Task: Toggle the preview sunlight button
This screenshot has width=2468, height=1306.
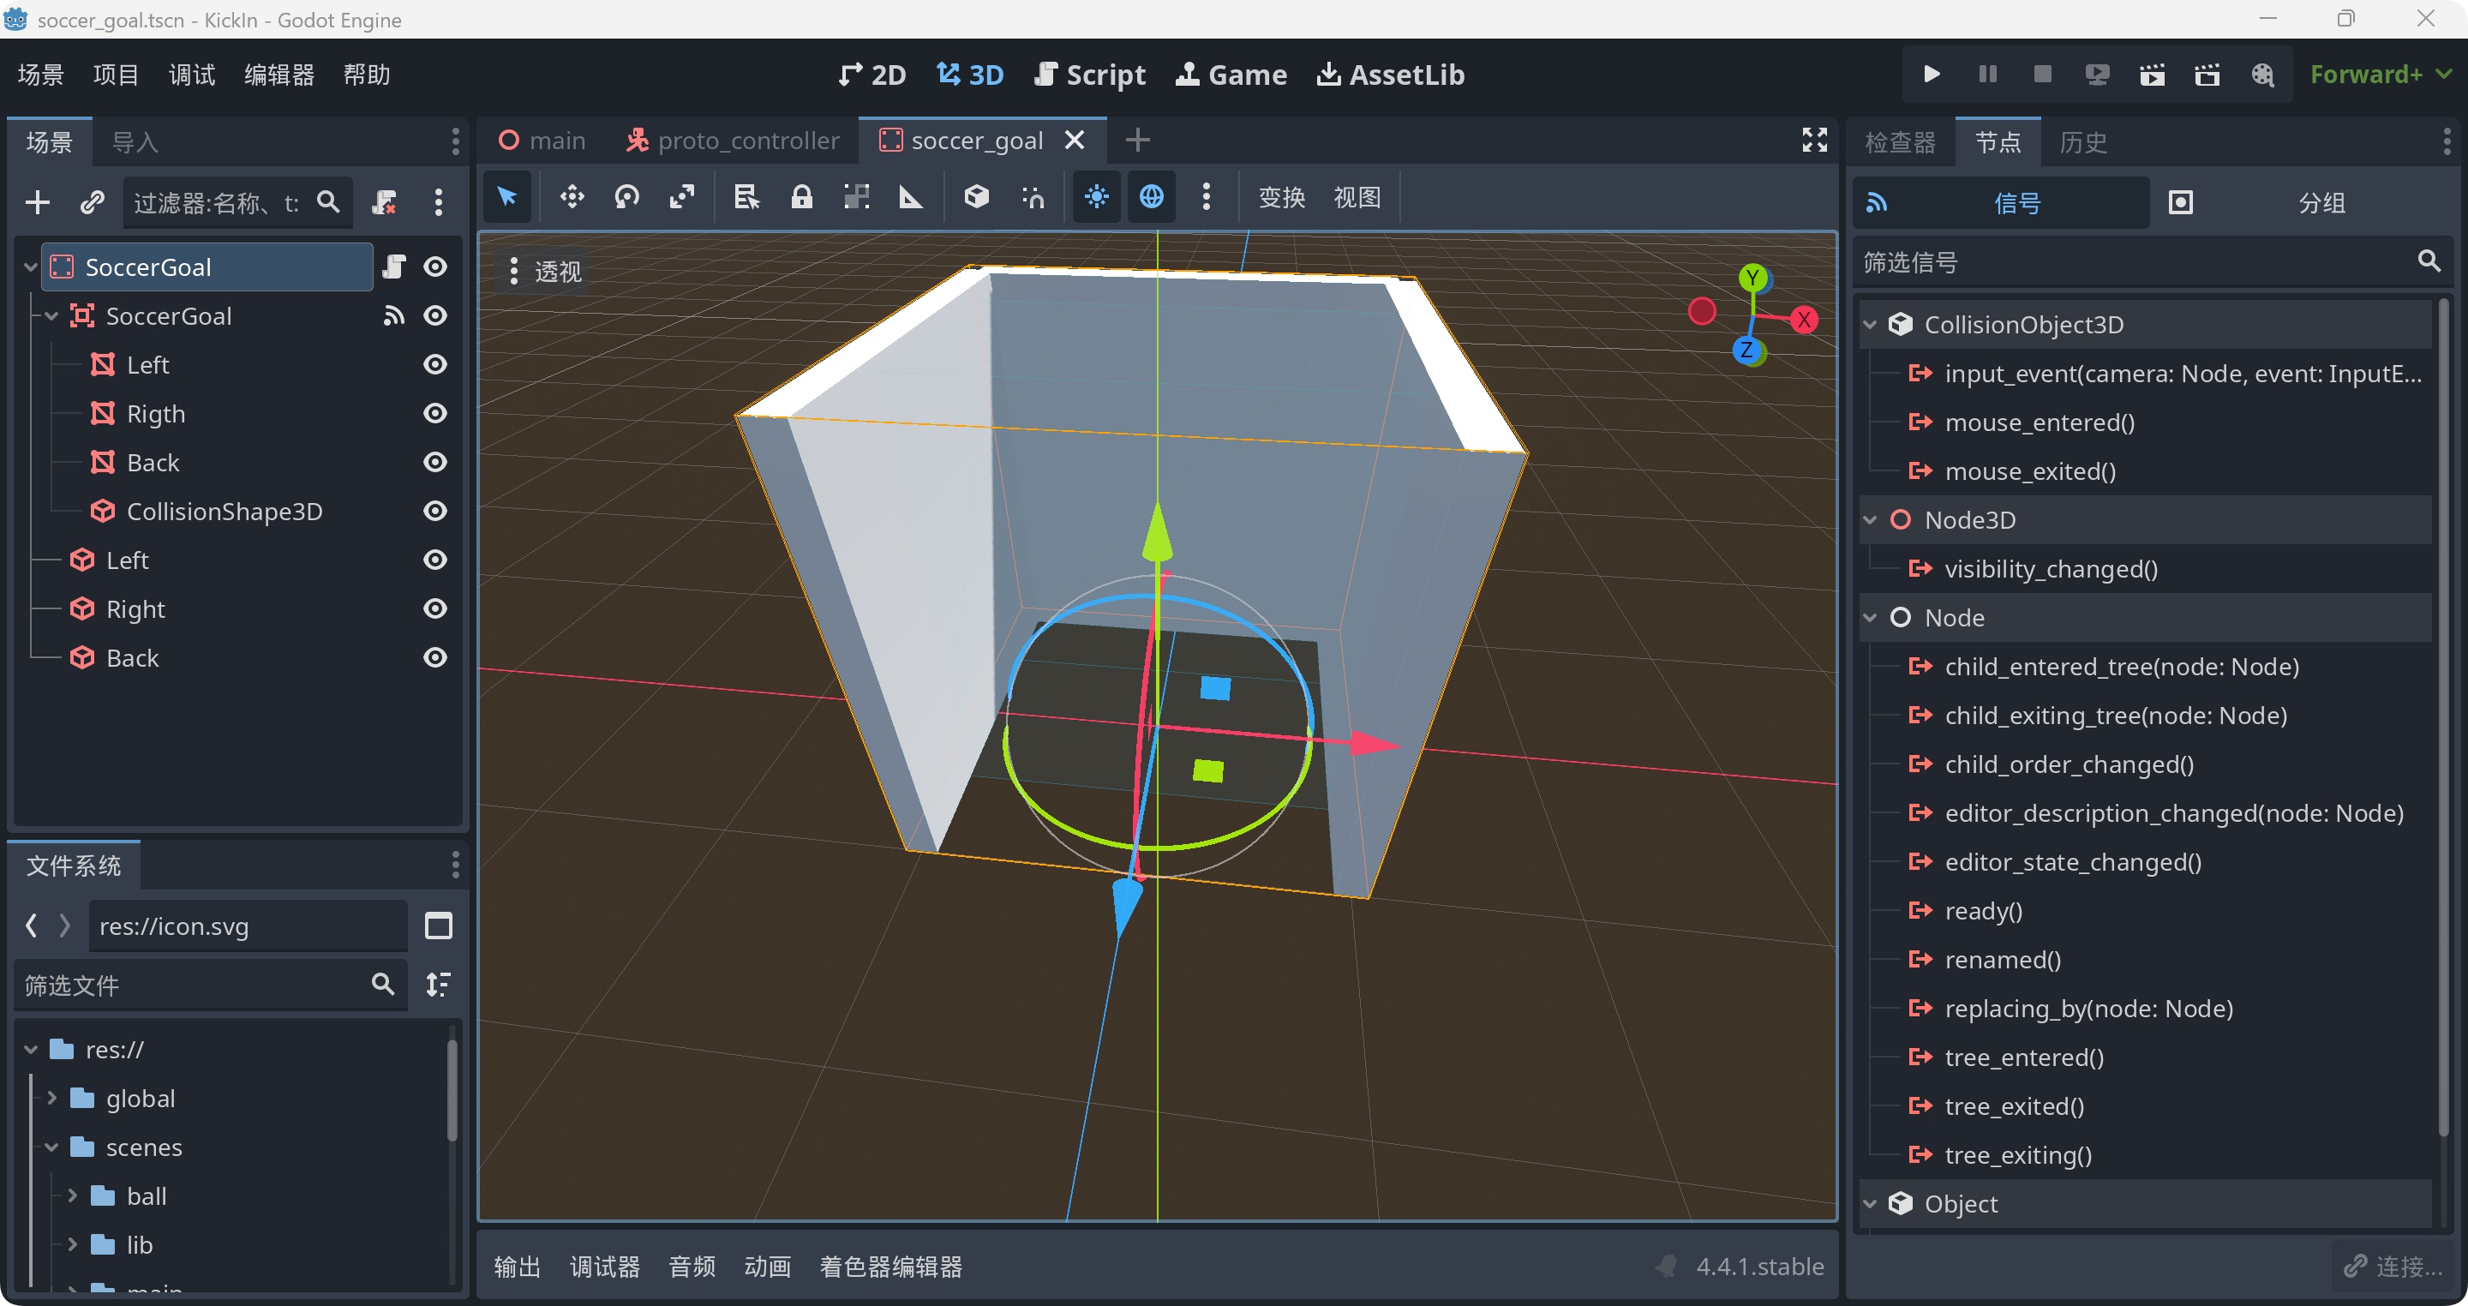Action: (x=1096, y=197)
